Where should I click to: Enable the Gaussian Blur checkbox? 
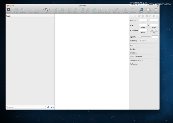(x=157, y=60)
